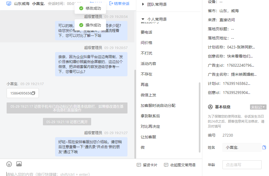Select the 不打扰 quick phrase

click(146, 53)
